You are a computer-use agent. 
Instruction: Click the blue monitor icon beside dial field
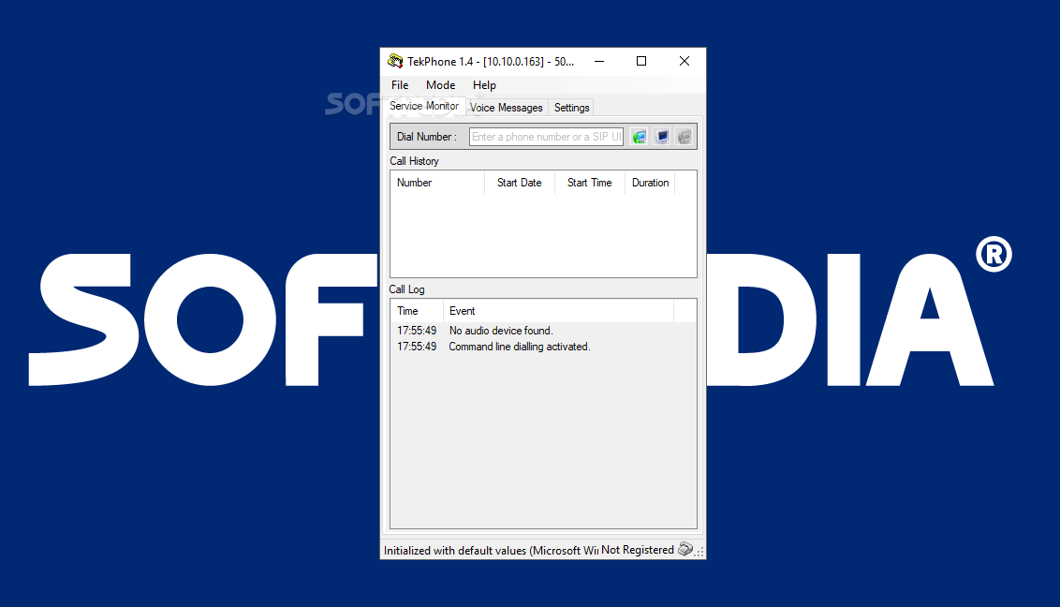coord(662,137)
